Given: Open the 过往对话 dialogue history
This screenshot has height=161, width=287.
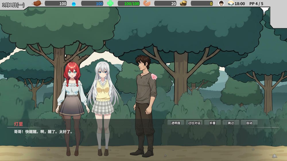Looking at the screenshot, I should (194, 123).
